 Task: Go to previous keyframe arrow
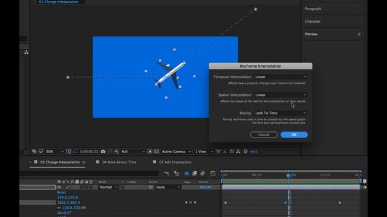coord(186,203)
